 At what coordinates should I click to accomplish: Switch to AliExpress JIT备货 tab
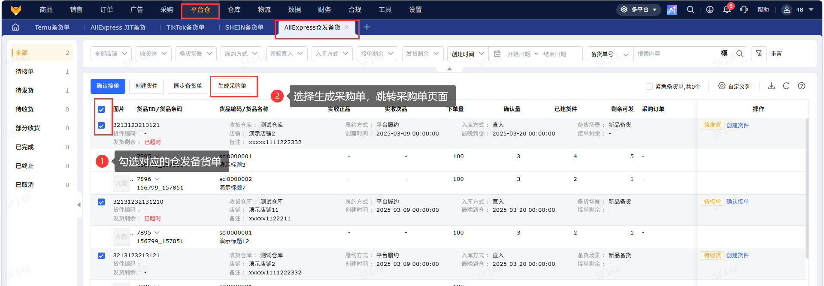click(118, 27)
